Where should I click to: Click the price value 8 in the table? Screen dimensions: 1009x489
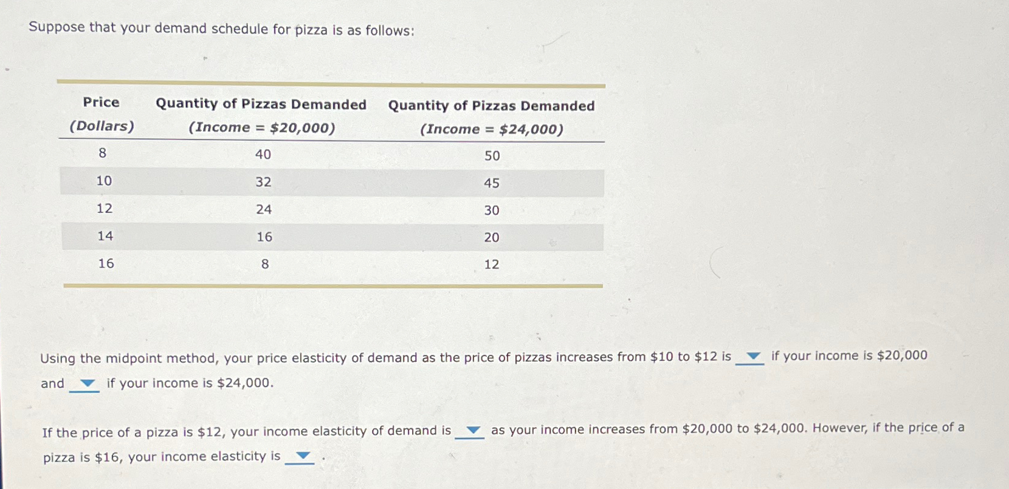102,153
